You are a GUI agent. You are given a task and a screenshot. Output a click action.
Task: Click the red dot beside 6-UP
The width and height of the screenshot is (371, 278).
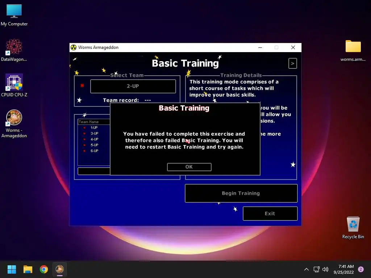pyautogui.click(x=84, y=151)
